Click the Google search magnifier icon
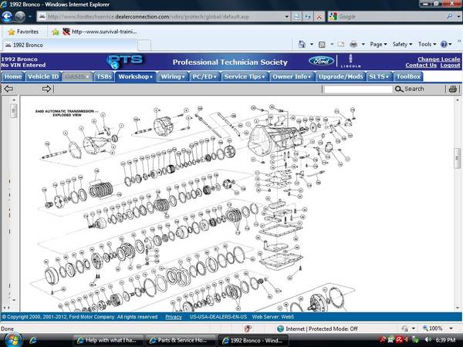This screenshot has height=347, width=463. pyautogui.click(x=449, y=17)
